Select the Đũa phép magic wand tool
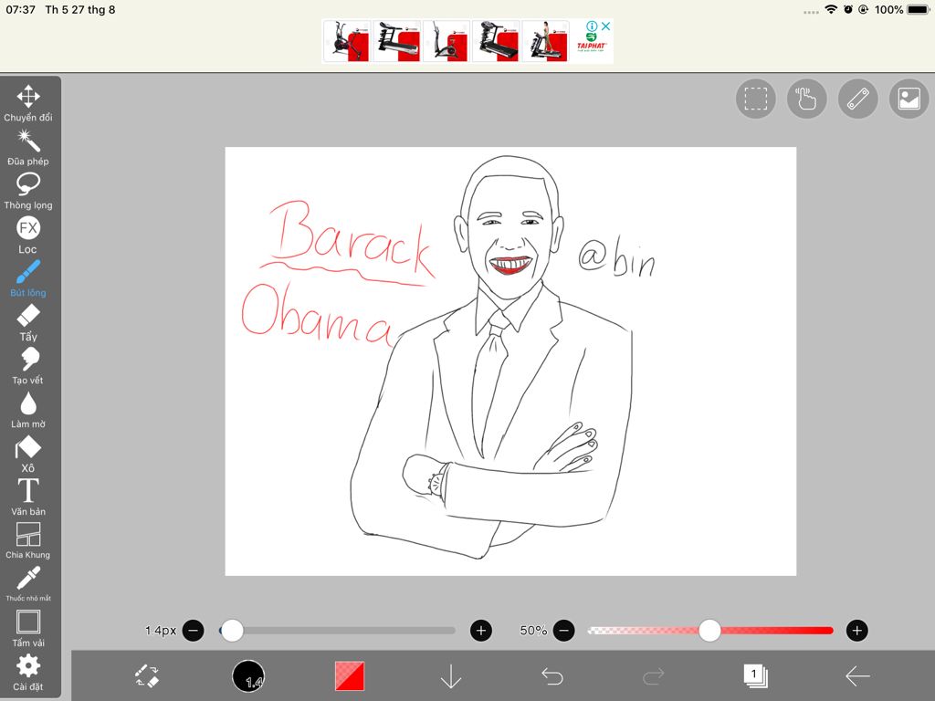 click(28, 147)
